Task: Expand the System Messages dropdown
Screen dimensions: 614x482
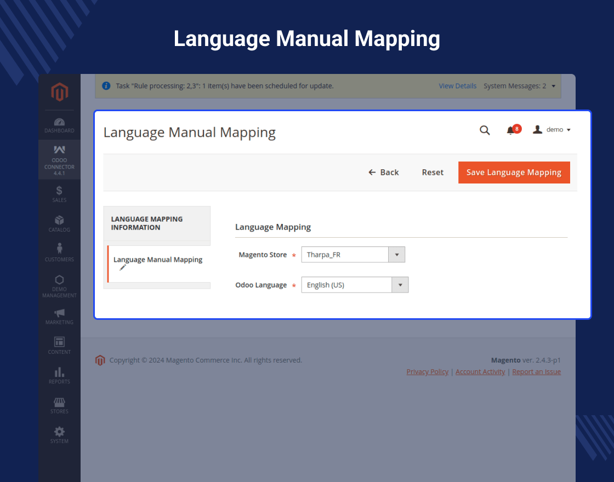Action: pos(520,86)
